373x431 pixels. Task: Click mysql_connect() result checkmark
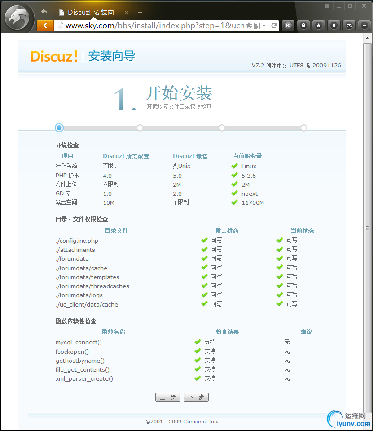coord(197,342)
